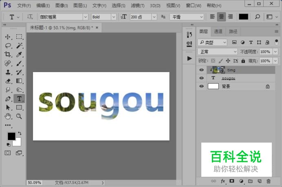Image resolution: width=282 pixels, height=187 pixels.
Task: Select the Magic Wand tool
Action: (19, 46)
